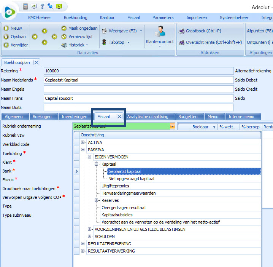Expand the ACTIVA tree node
This screenshot has height=267, width=273.
83,142
